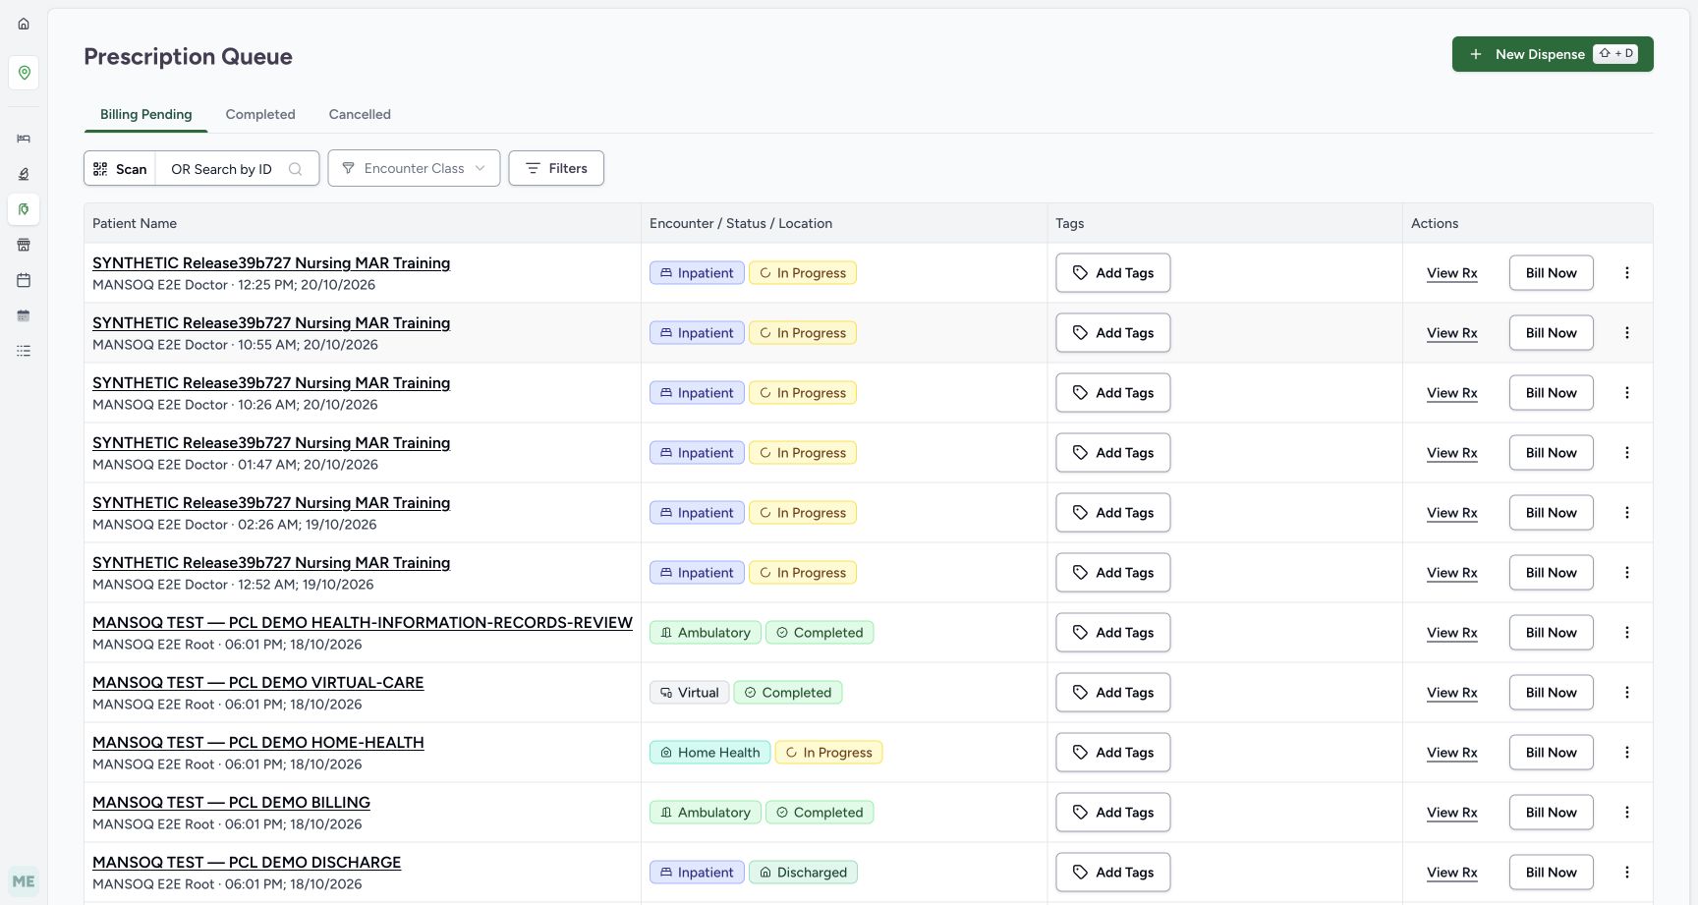Click the Scan QR code button

click(120, 169)
